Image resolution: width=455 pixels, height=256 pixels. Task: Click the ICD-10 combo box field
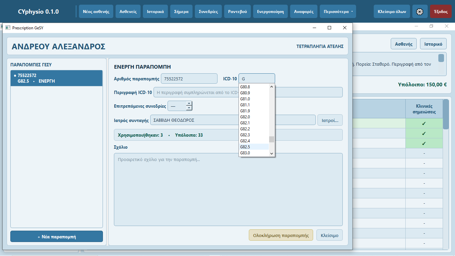coord(257,79)
